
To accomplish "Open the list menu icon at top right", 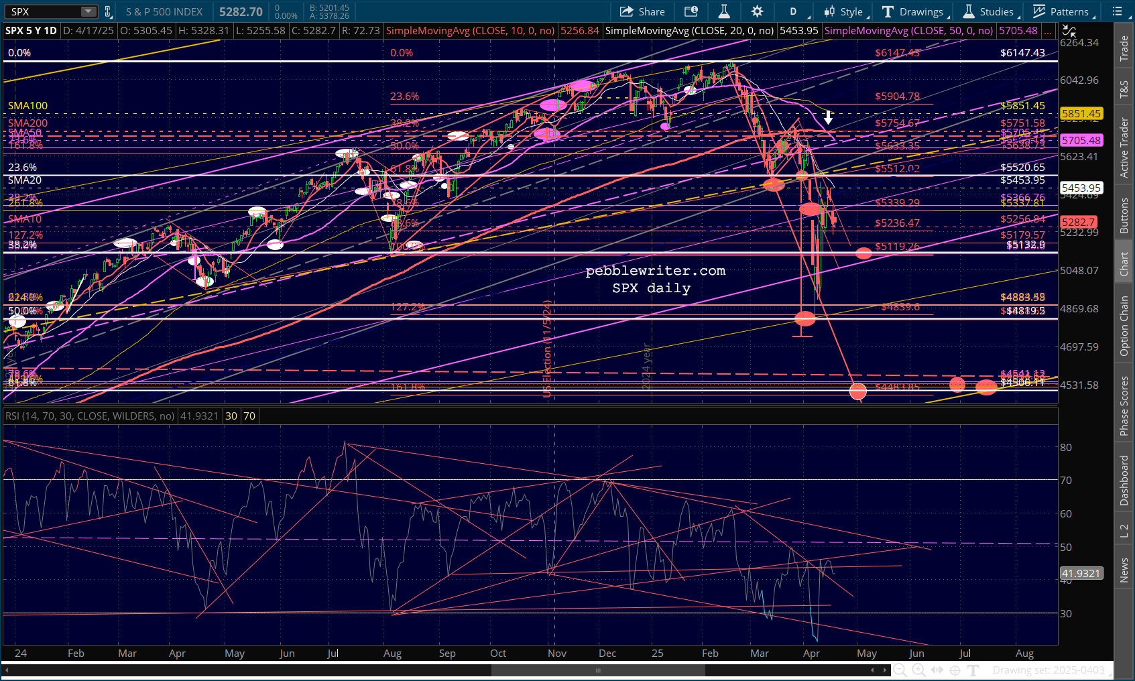I will pyautogui.click(x=1118, y=11).
